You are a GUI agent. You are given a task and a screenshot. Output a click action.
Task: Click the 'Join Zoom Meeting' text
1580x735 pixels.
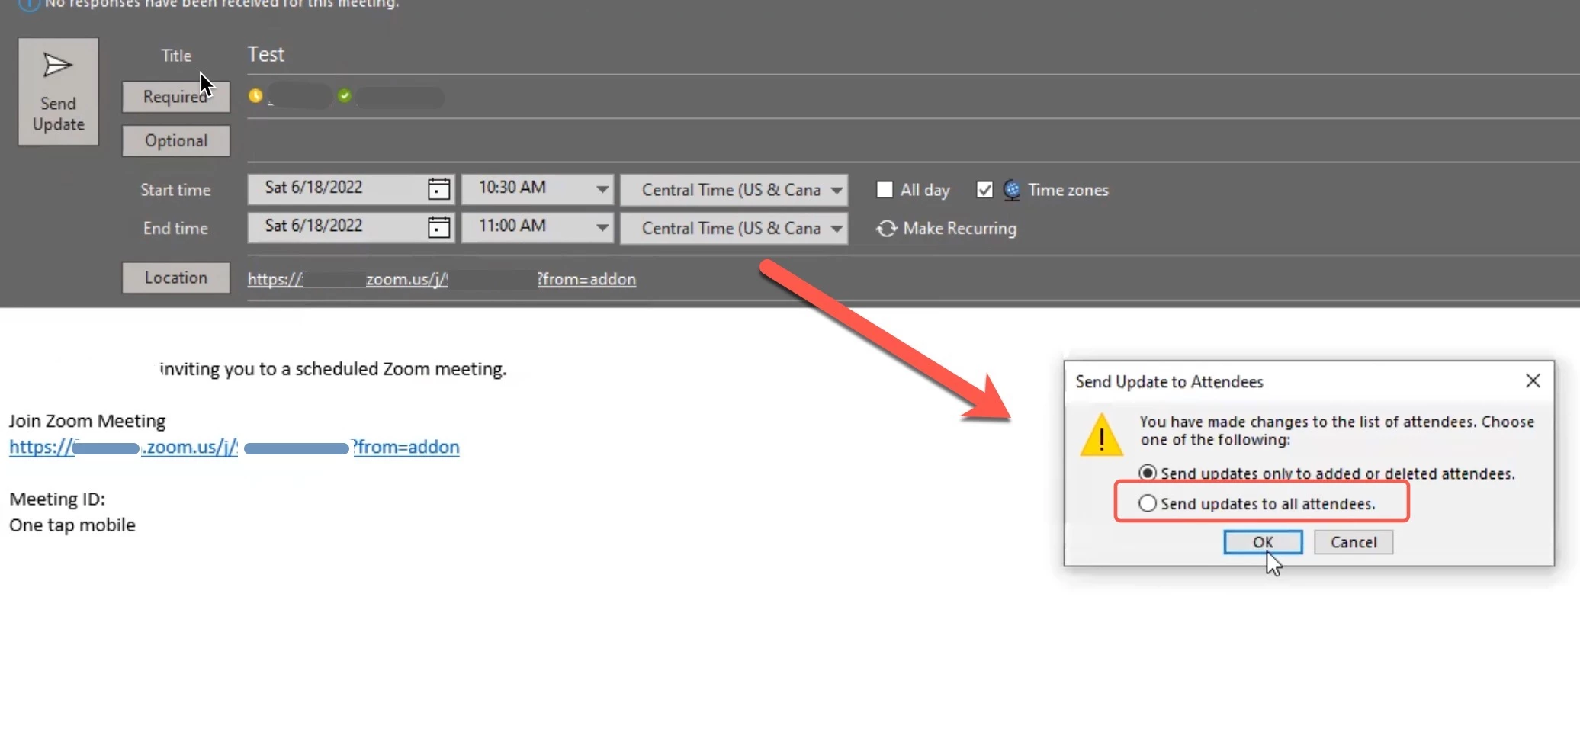coord(87,421)
